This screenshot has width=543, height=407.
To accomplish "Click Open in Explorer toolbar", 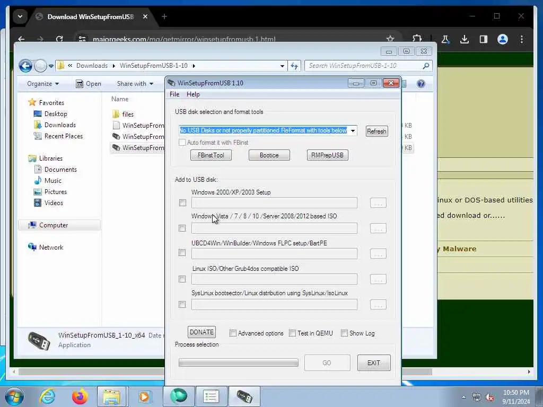I will tap(89, 84).
